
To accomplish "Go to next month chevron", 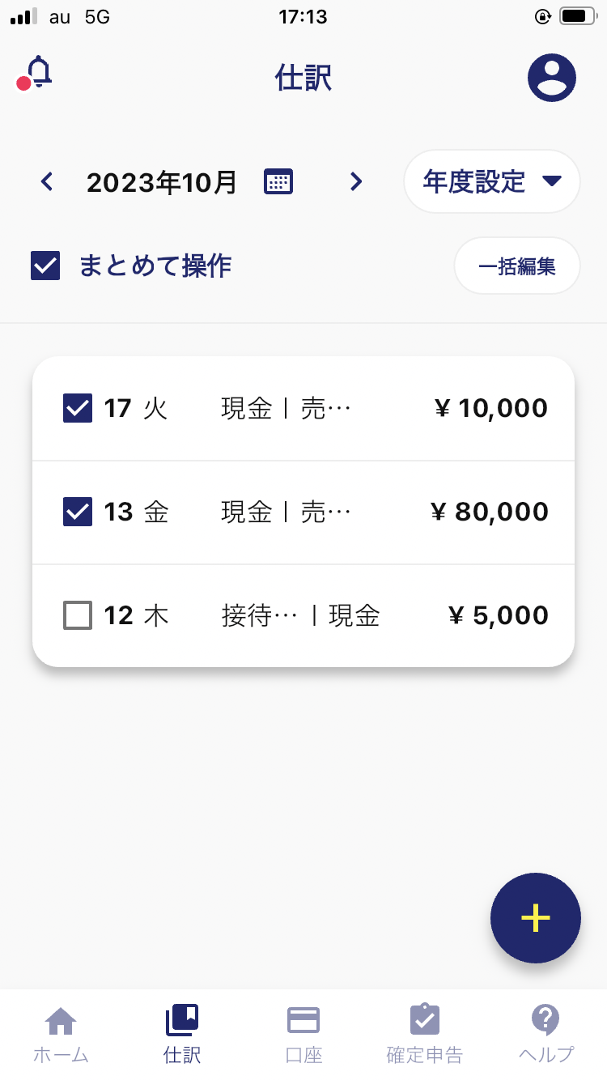I will click(x=355, y=182).
